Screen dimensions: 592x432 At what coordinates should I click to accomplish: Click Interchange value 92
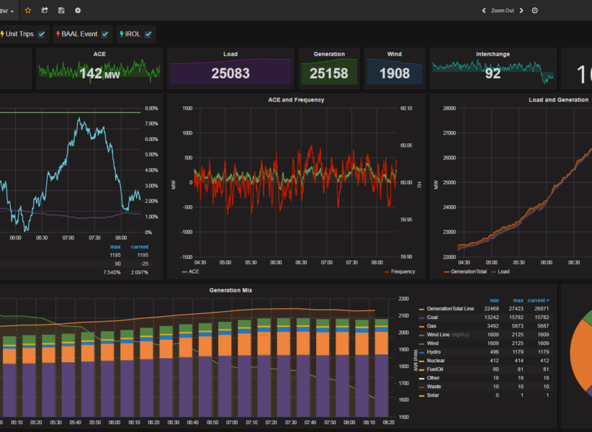[x=493, y=73]
